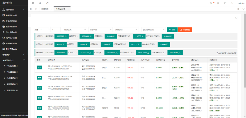Image resolution: width=246 pixels, height=118 pixels.
Task: Click the globe website icon in header
Action: pyautogui.click(x=40, y=3)
